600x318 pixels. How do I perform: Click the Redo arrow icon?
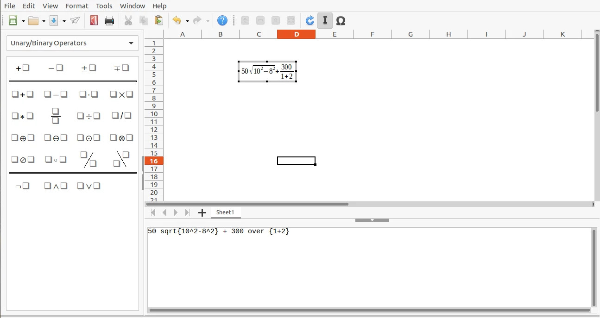click(197, 20)
